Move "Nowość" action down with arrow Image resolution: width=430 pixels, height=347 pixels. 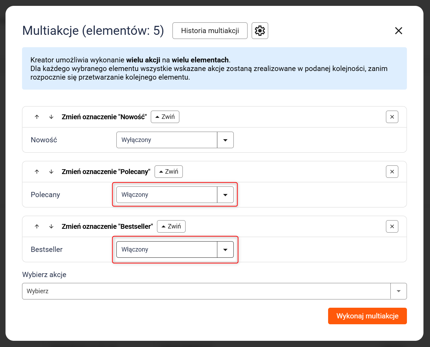tap(51, 117)
